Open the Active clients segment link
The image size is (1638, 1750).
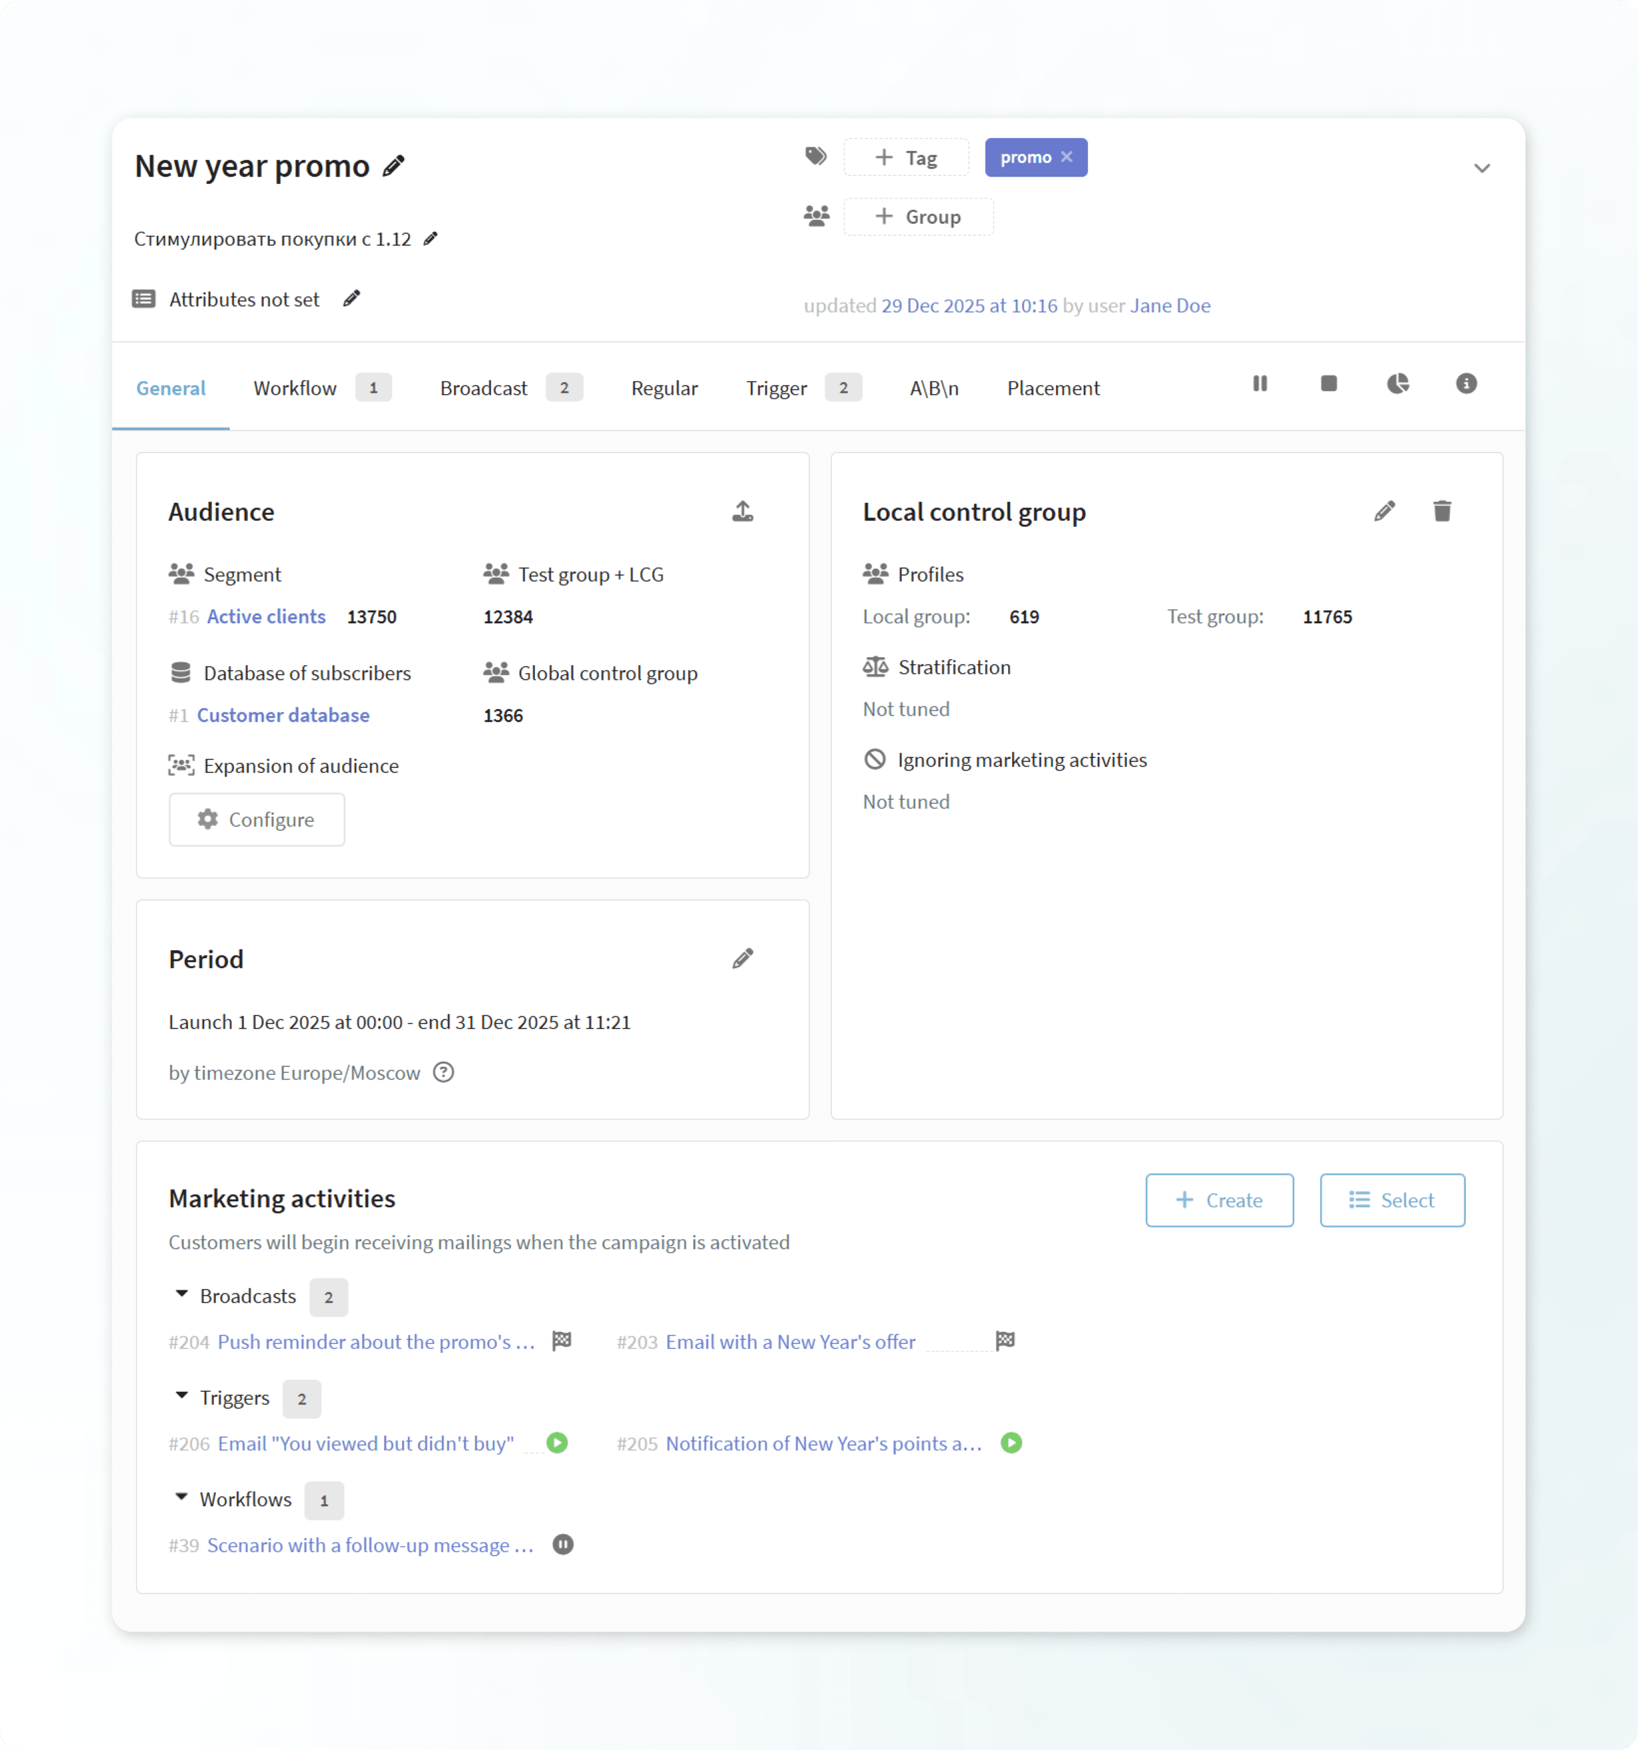(266, 616)
